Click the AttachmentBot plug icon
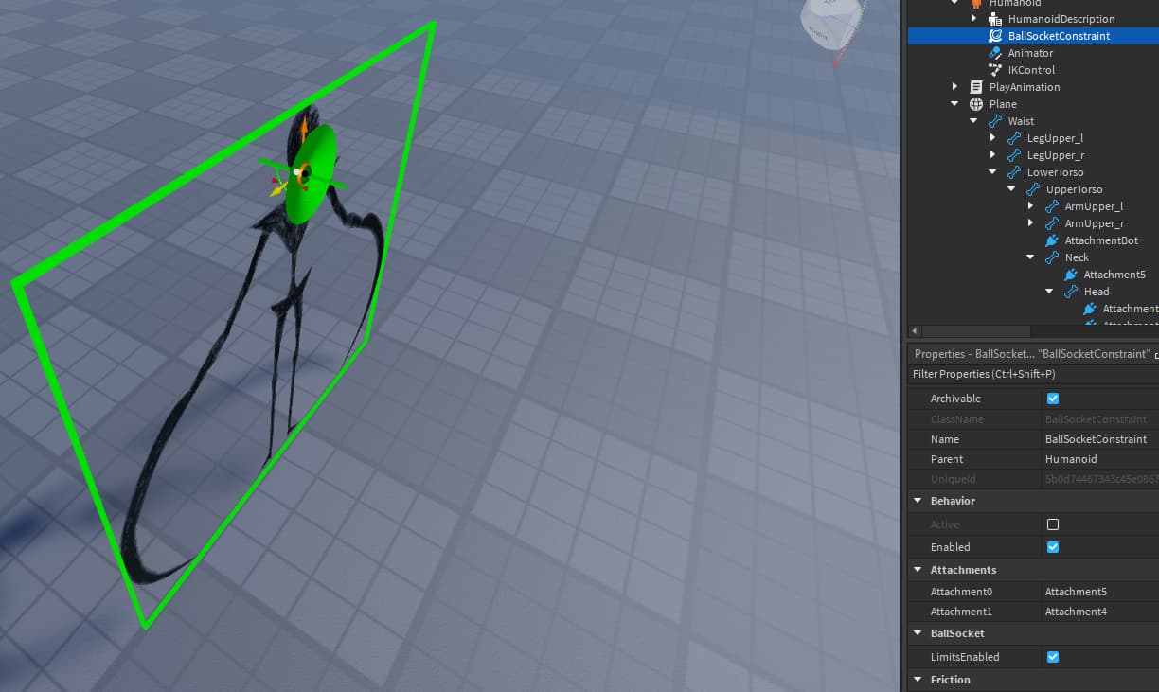The image size is (1159, 692). pos(1051,240)
